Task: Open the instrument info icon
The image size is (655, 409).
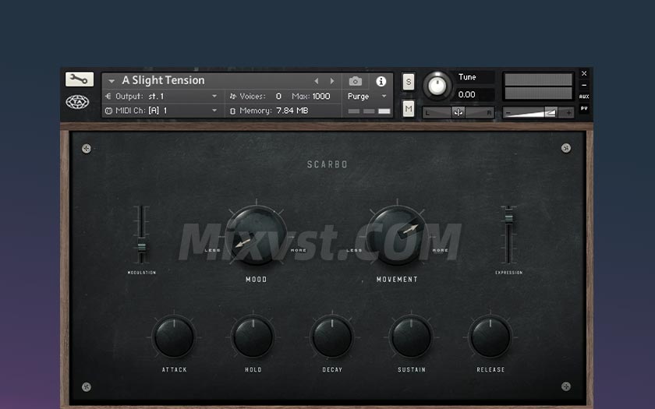Action: 381,81
